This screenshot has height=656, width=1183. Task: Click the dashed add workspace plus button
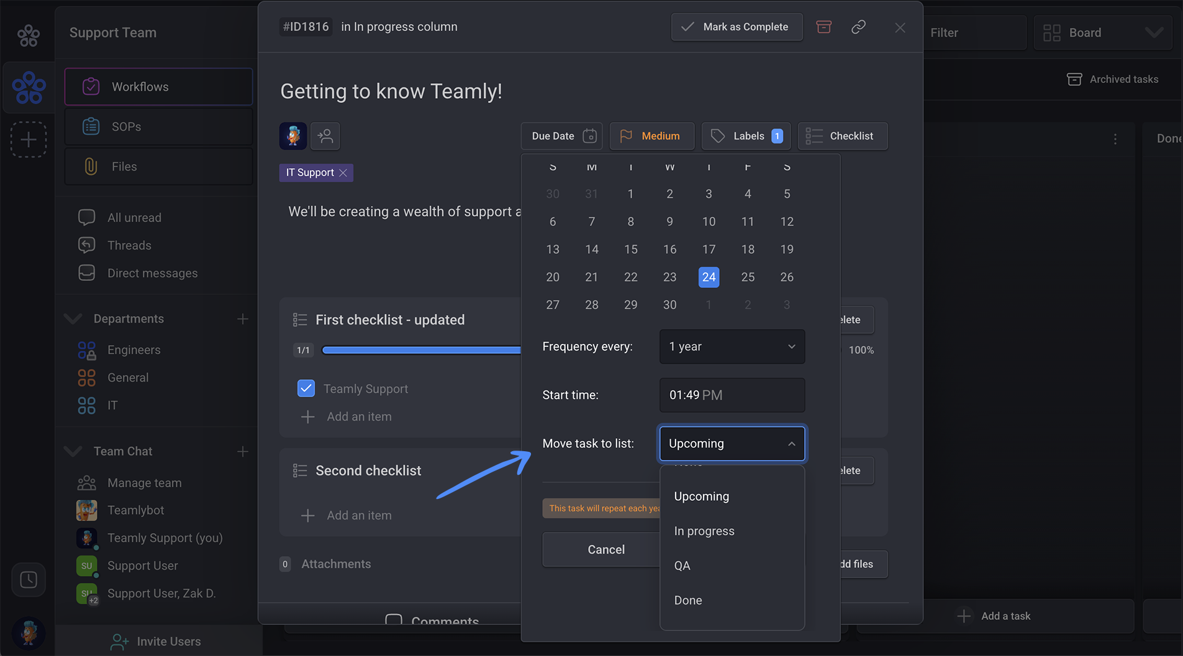tap(29, 139)
